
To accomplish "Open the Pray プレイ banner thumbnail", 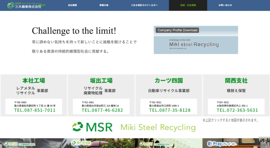I will (236, 143).
